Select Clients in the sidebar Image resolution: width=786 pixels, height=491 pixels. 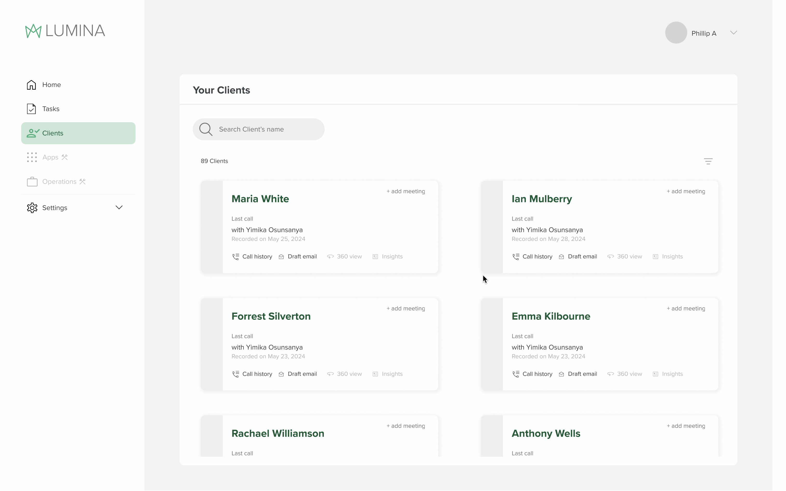[x=78, y=133]
